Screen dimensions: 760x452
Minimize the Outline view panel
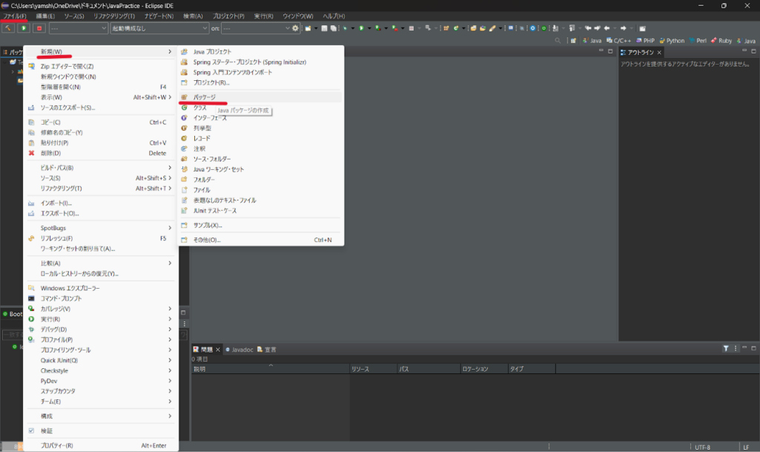point(744,50)
